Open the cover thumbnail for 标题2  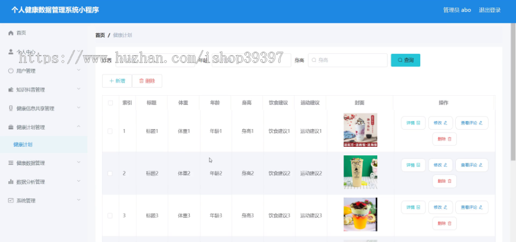coord(361,172)
